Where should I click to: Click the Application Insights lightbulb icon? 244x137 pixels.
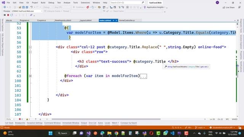click(x=145, y=7)
